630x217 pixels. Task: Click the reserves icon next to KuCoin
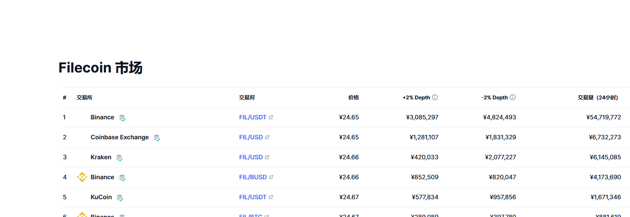point(120,198)
